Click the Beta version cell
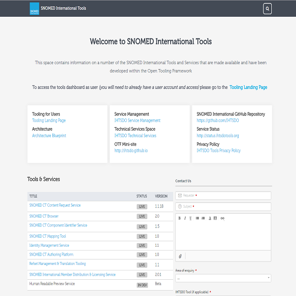The height and width of the screenshot is (296, 296). click(158, 284)
